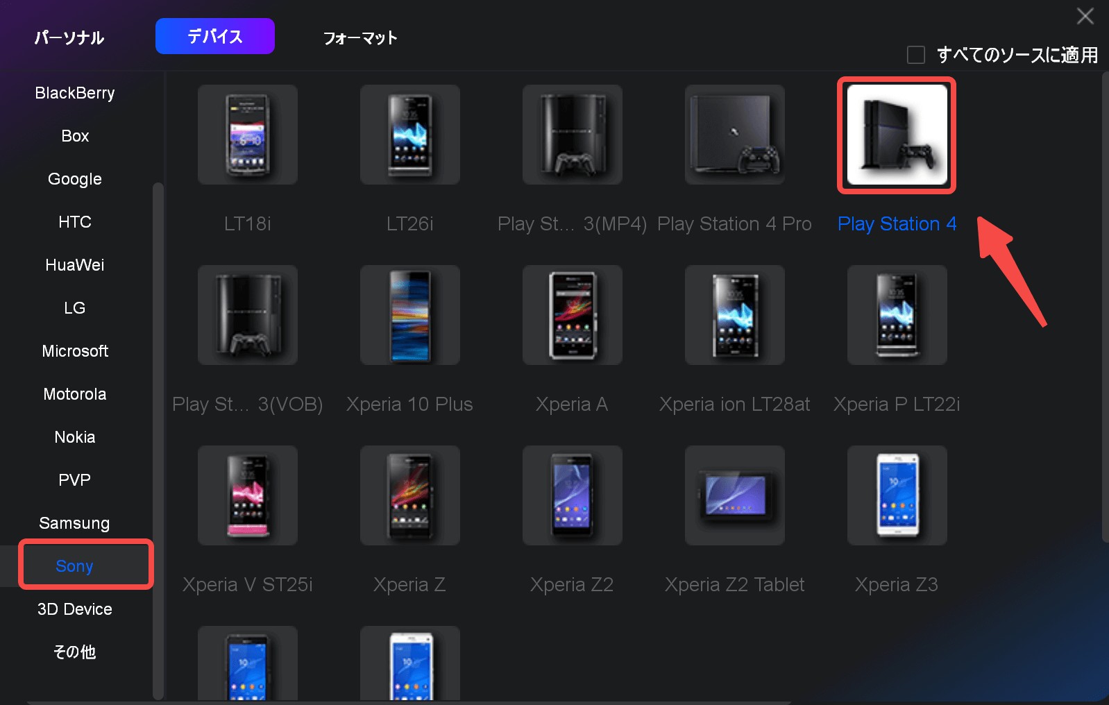
Task: Enable すべてのソースに適用 checkbox
Action: (x=916, y=55)
